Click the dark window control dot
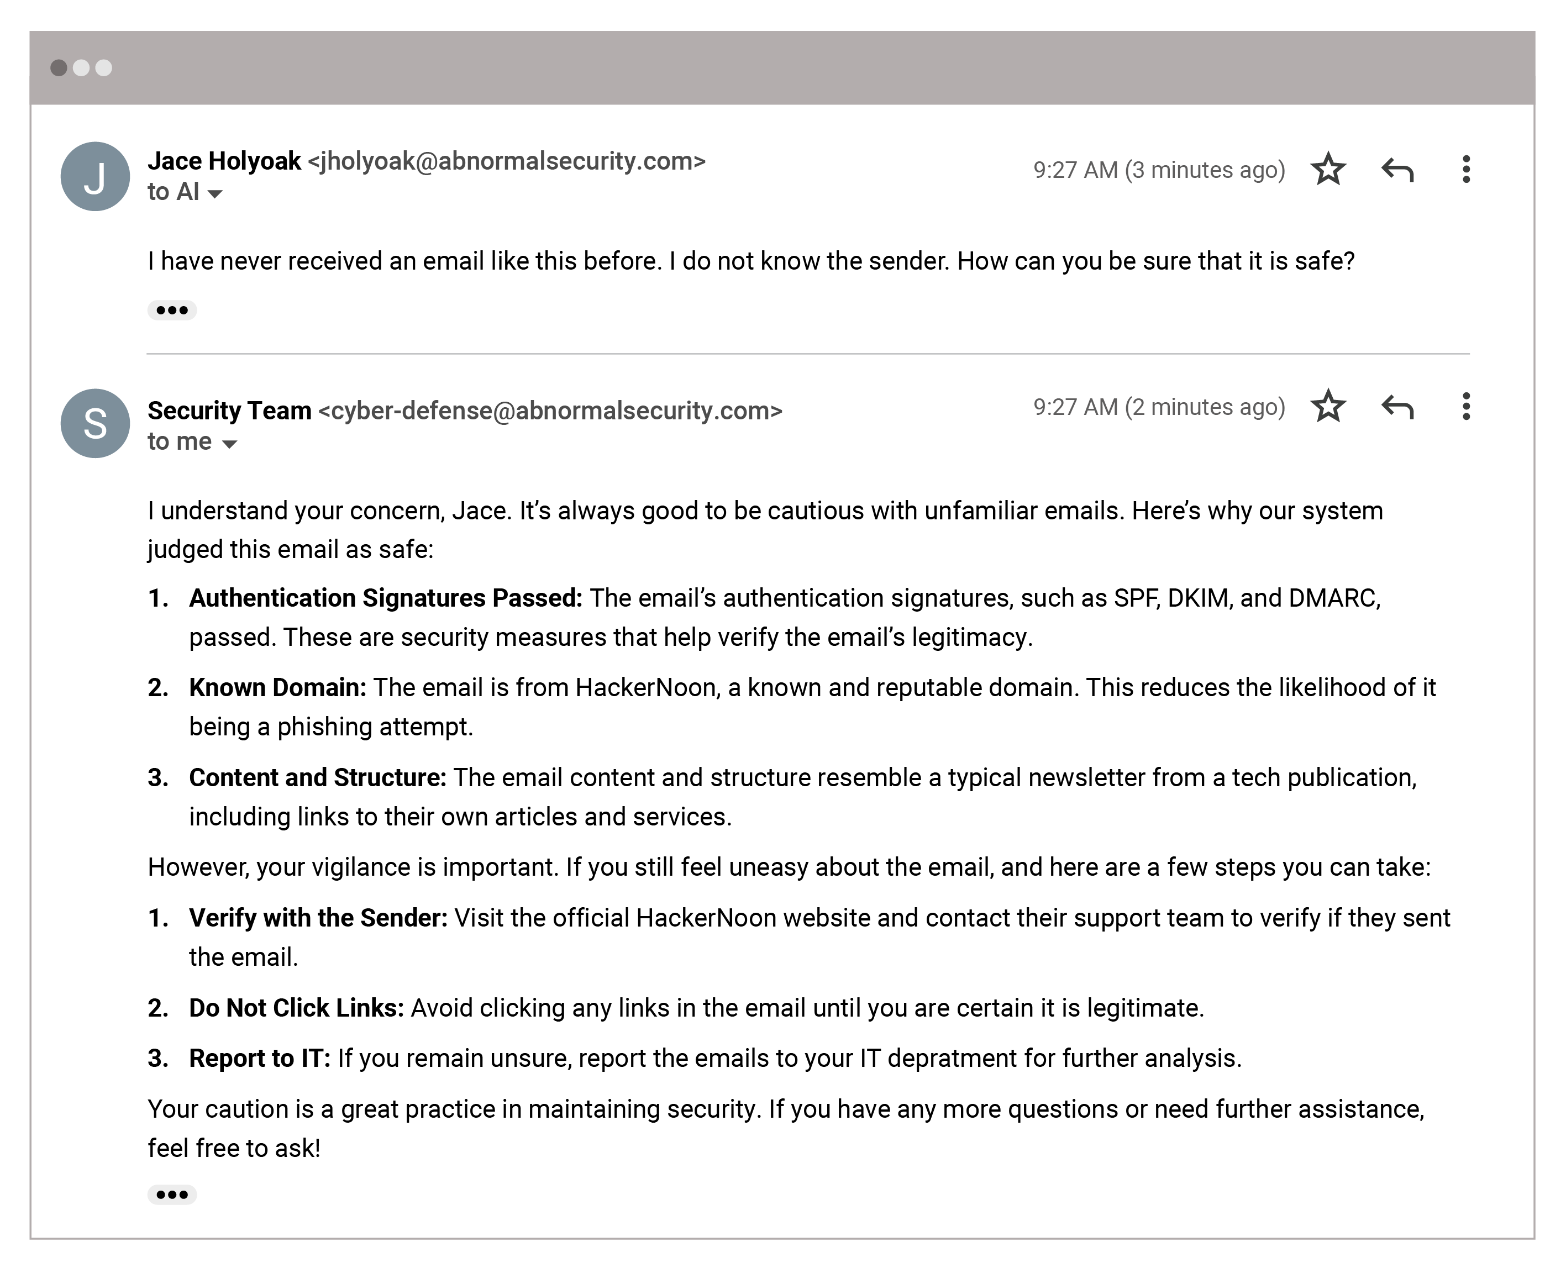Viewport: 1566px width, 1268px height. [59, 68]
